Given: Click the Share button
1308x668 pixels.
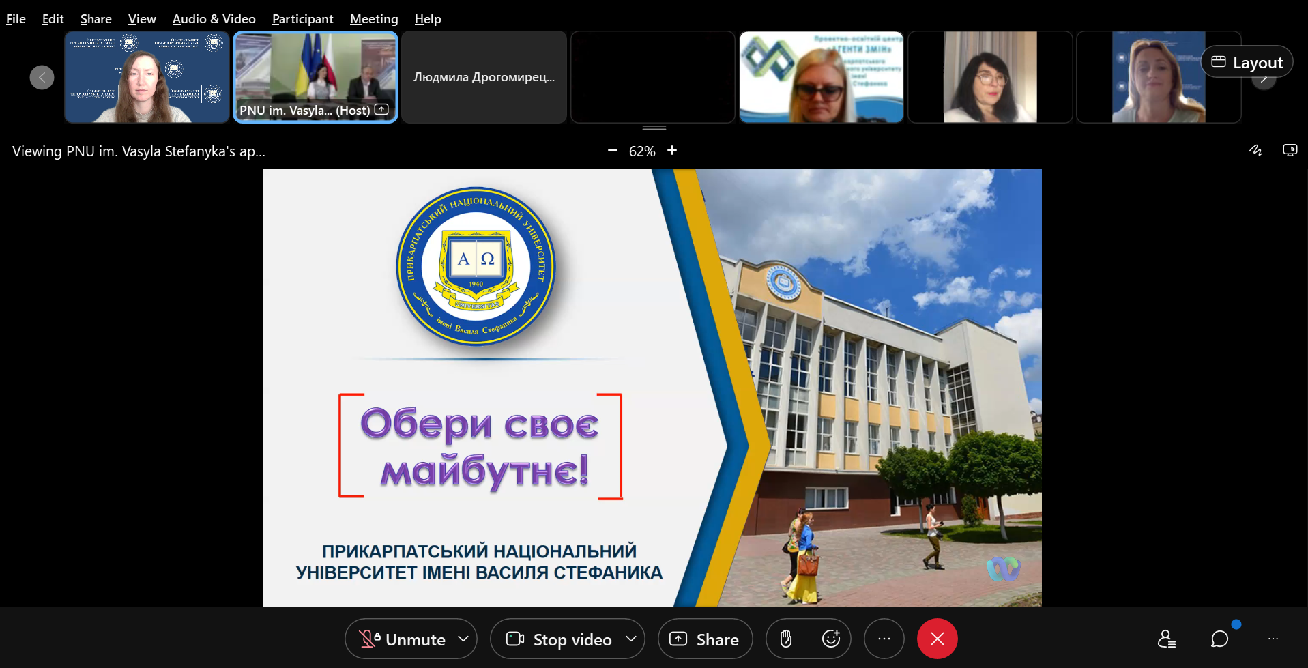Looking at the screenshot, I should click(705, 639).
